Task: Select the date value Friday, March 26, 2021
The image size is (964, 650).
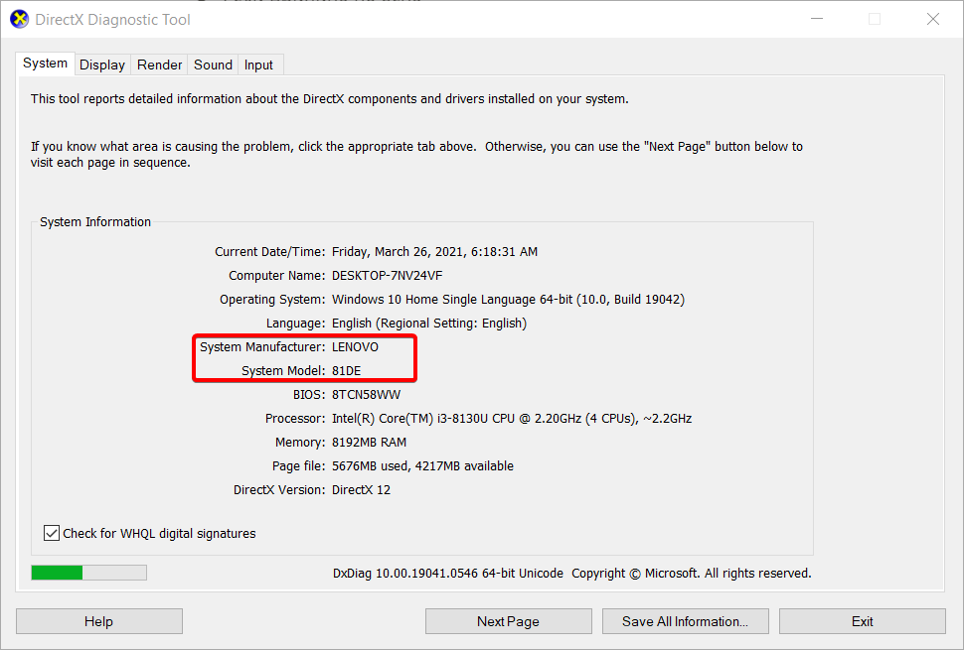Action: (399, 252)
